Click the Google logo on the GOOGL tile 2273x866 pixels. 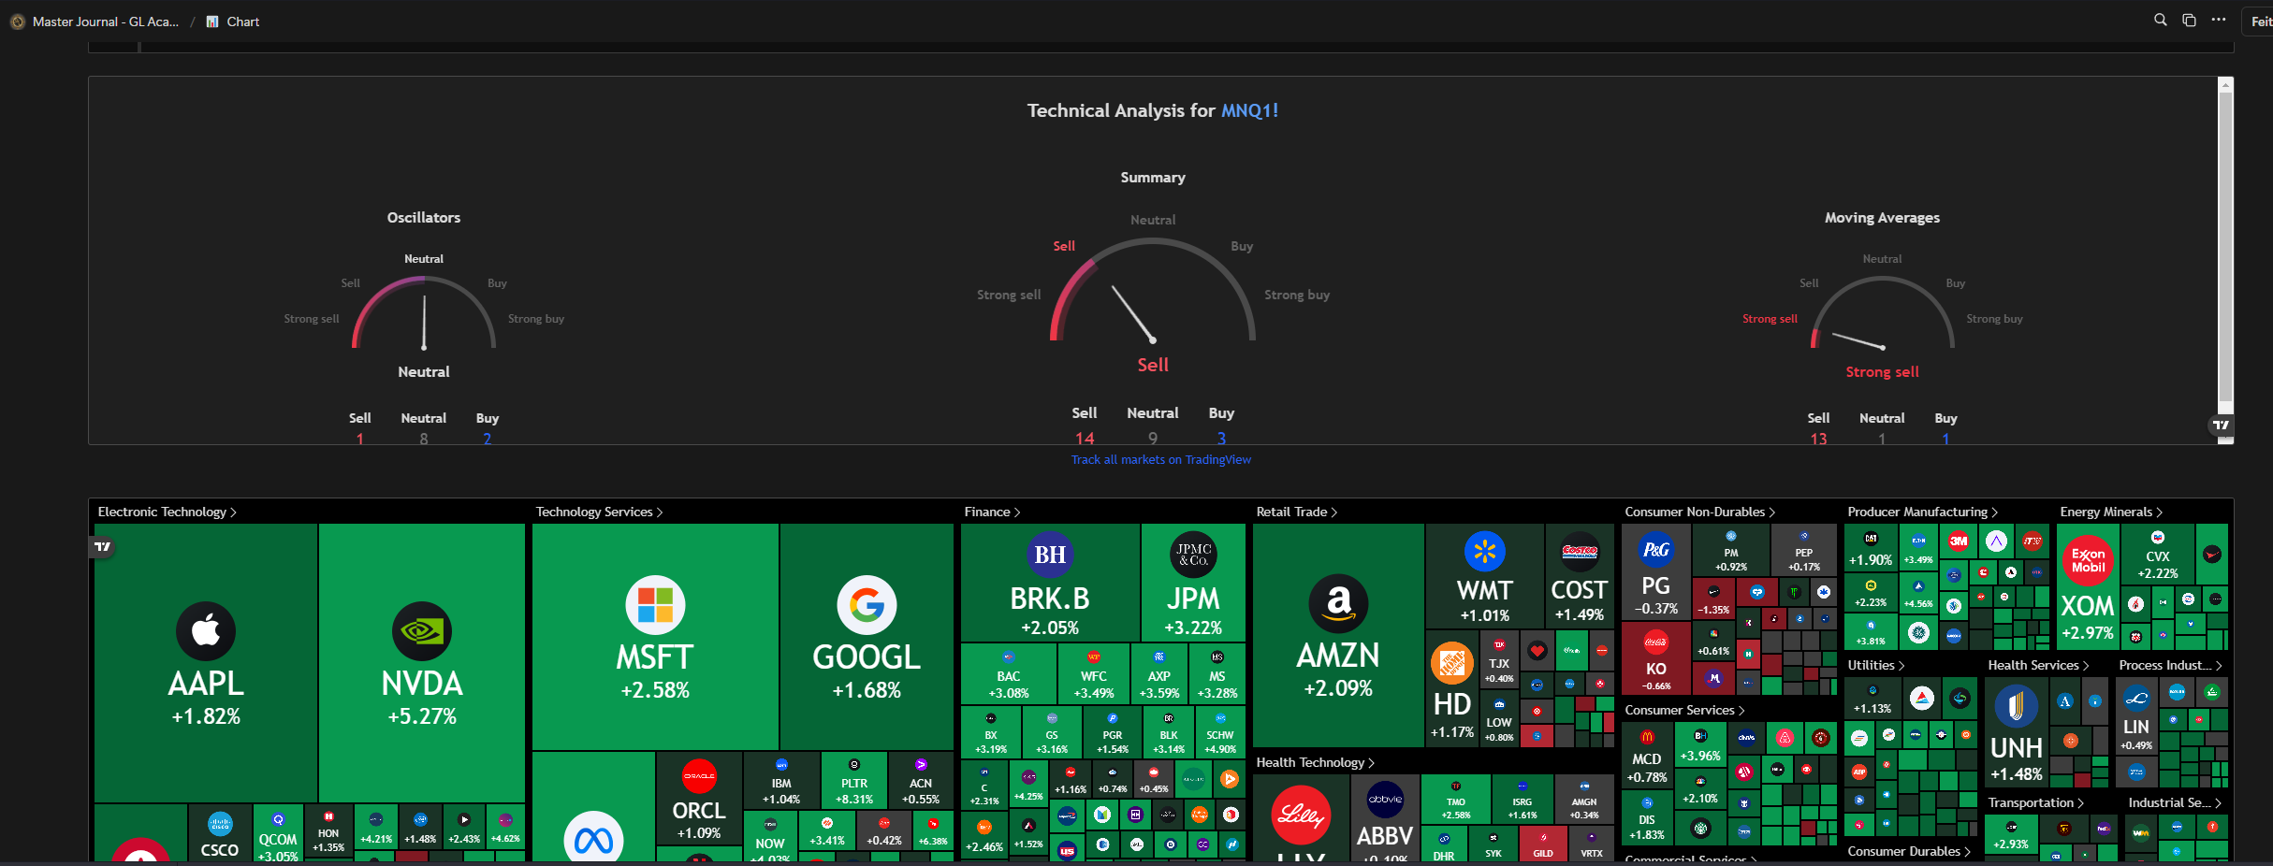[x=867, y=605]
